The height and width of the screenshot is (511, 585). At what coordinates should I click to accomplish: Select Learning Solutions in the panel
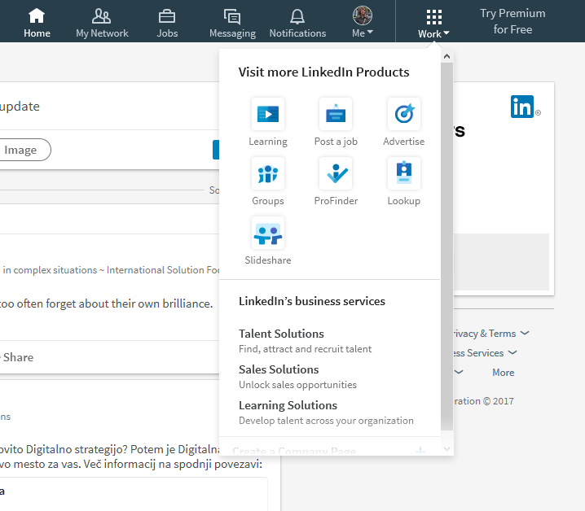[x=288, y=405]
